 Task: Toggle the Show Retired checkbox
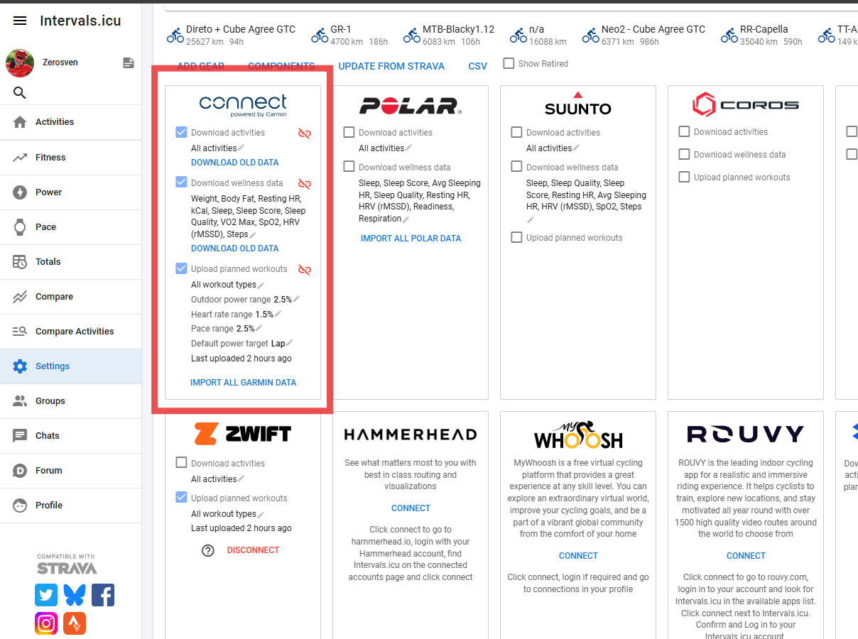[509, 63]
